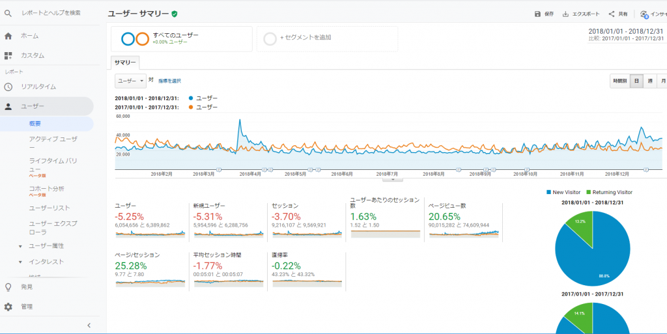The height and width of the screenshot is (334, 667).
Task: Click the 1.63% sessions per user card
Action: coord(386,219)
